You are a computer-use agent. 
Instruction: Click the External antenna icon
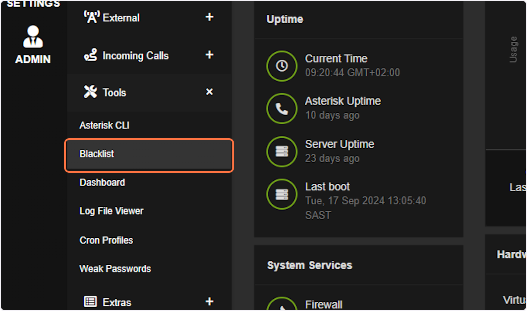click(91, 18)
